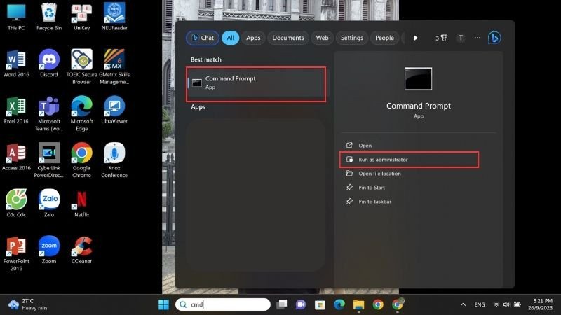
Task: Open This PC desktop icon
Action: point(16,17)
